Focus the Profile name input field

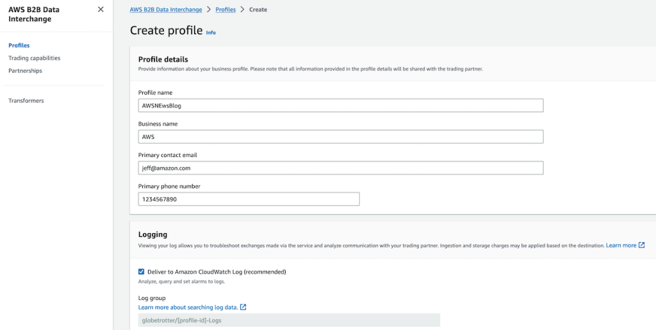(341, 106)
